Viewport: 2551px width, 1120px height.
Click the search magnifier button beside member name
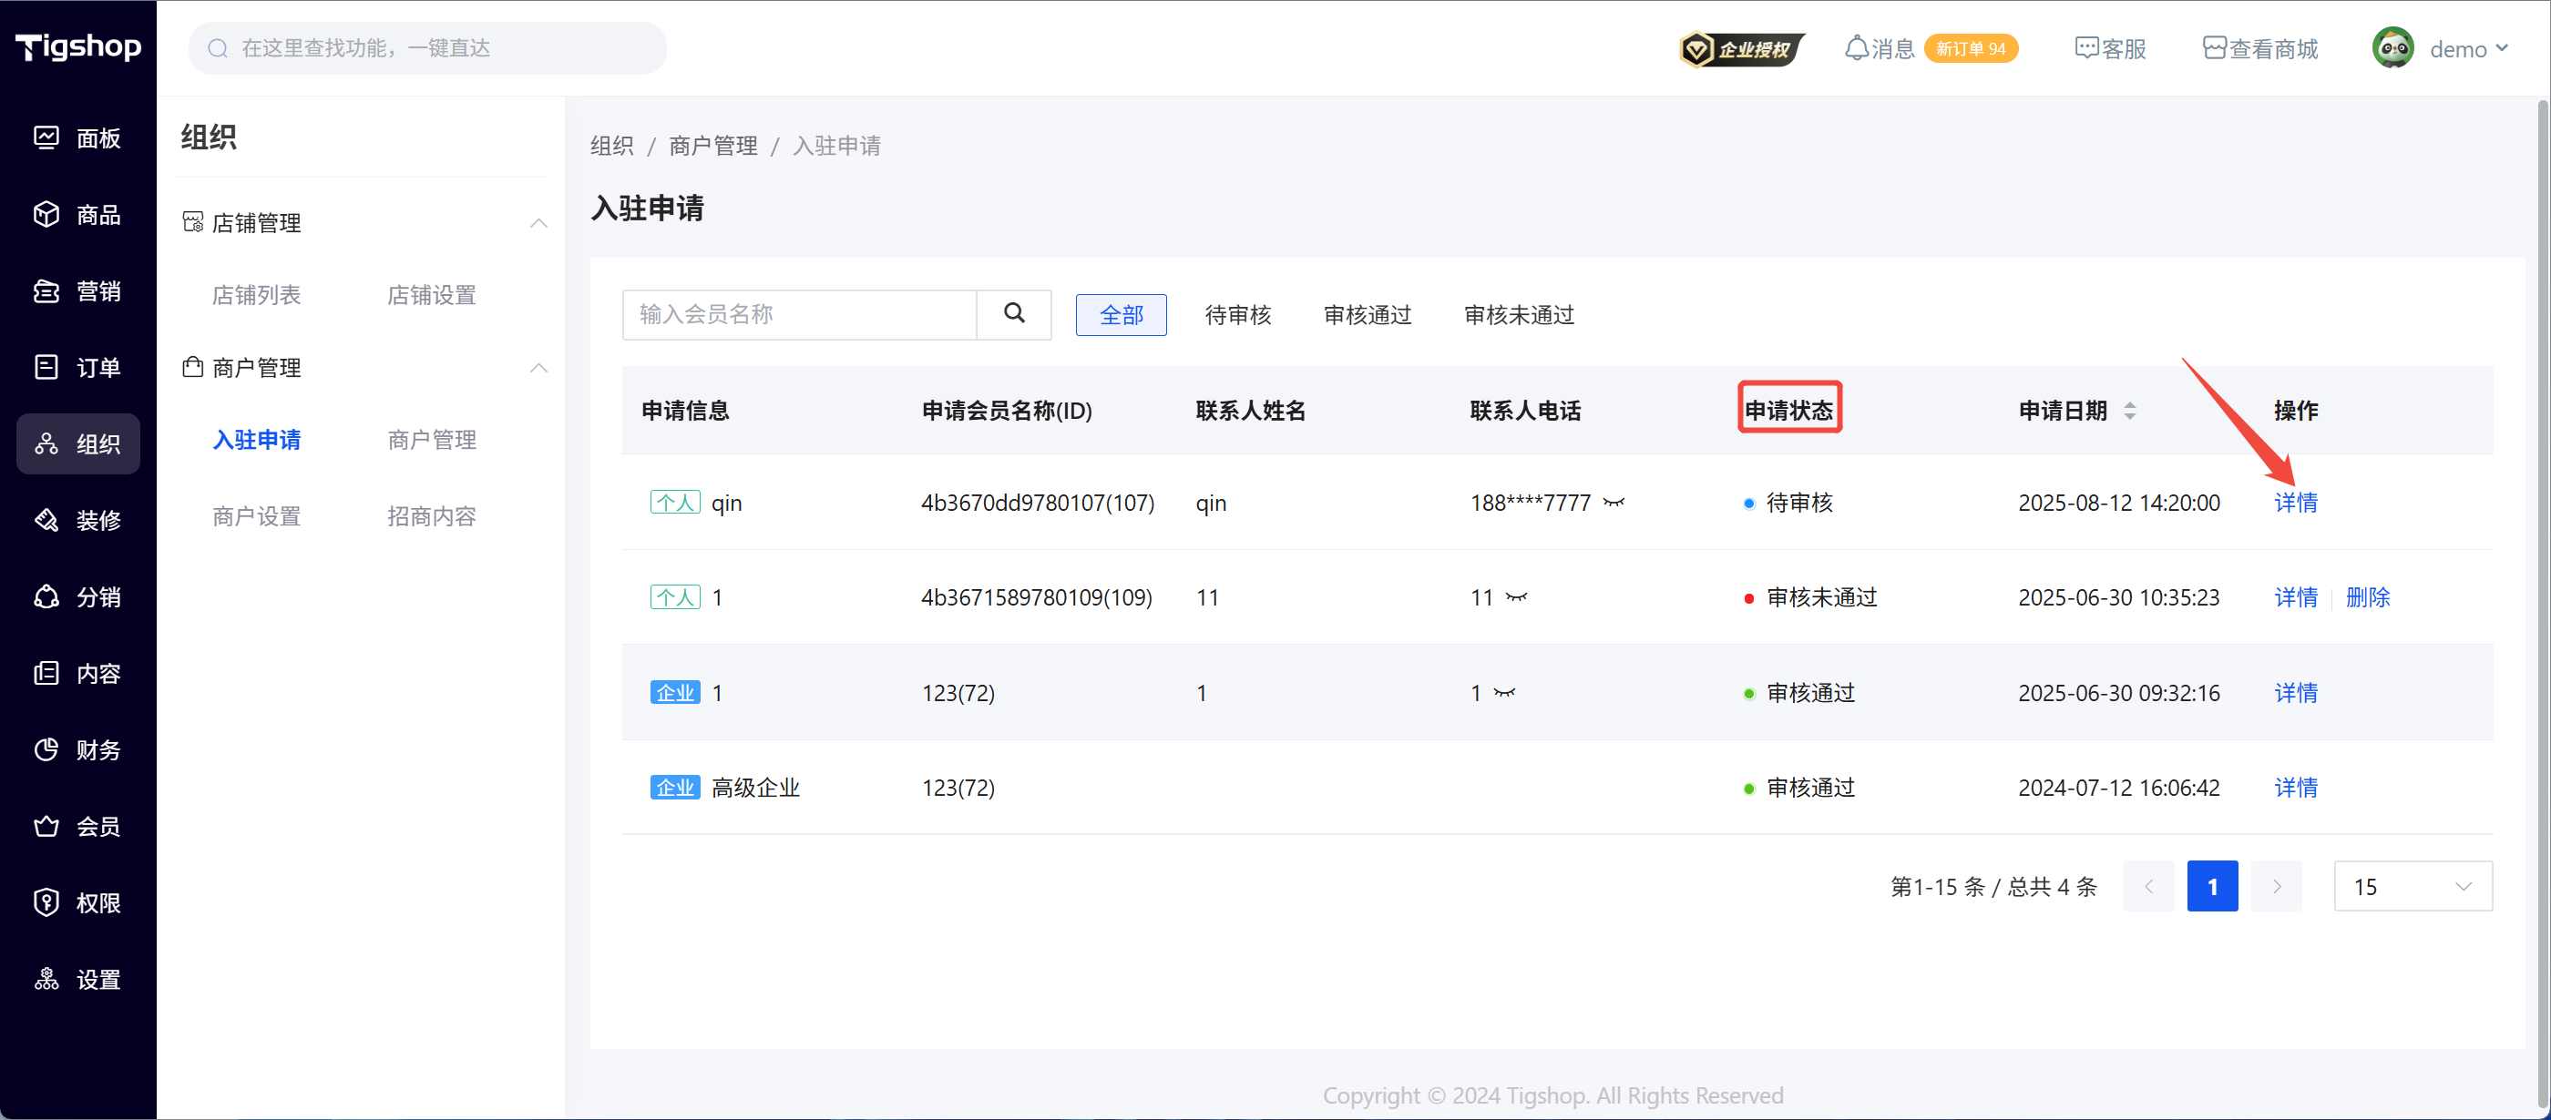tap(1013, 313)
